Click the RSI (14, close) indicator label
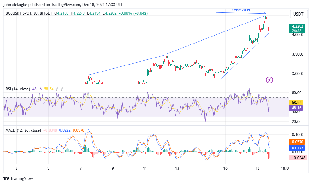The image size is (312, 184). tap(18, 89)
